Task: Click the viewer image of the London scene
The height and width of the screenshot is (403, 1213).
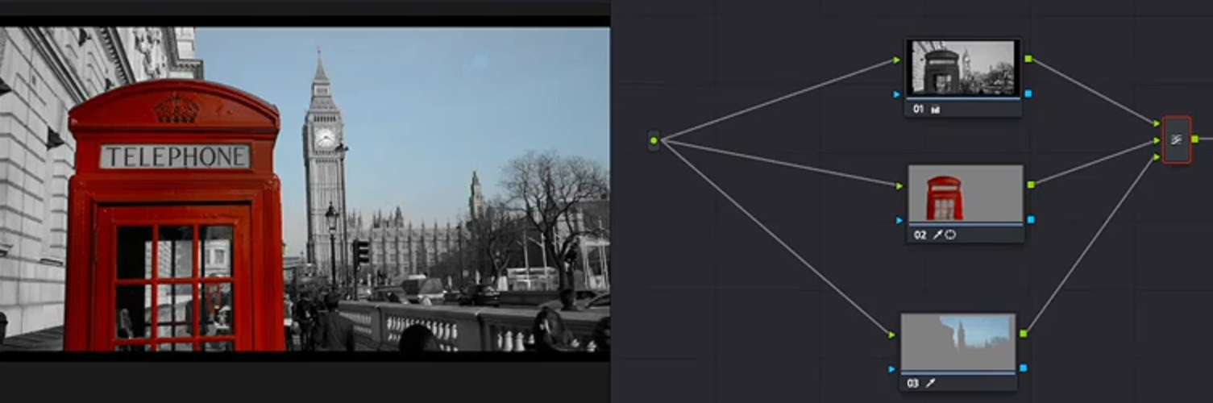Action: [305, 189]
